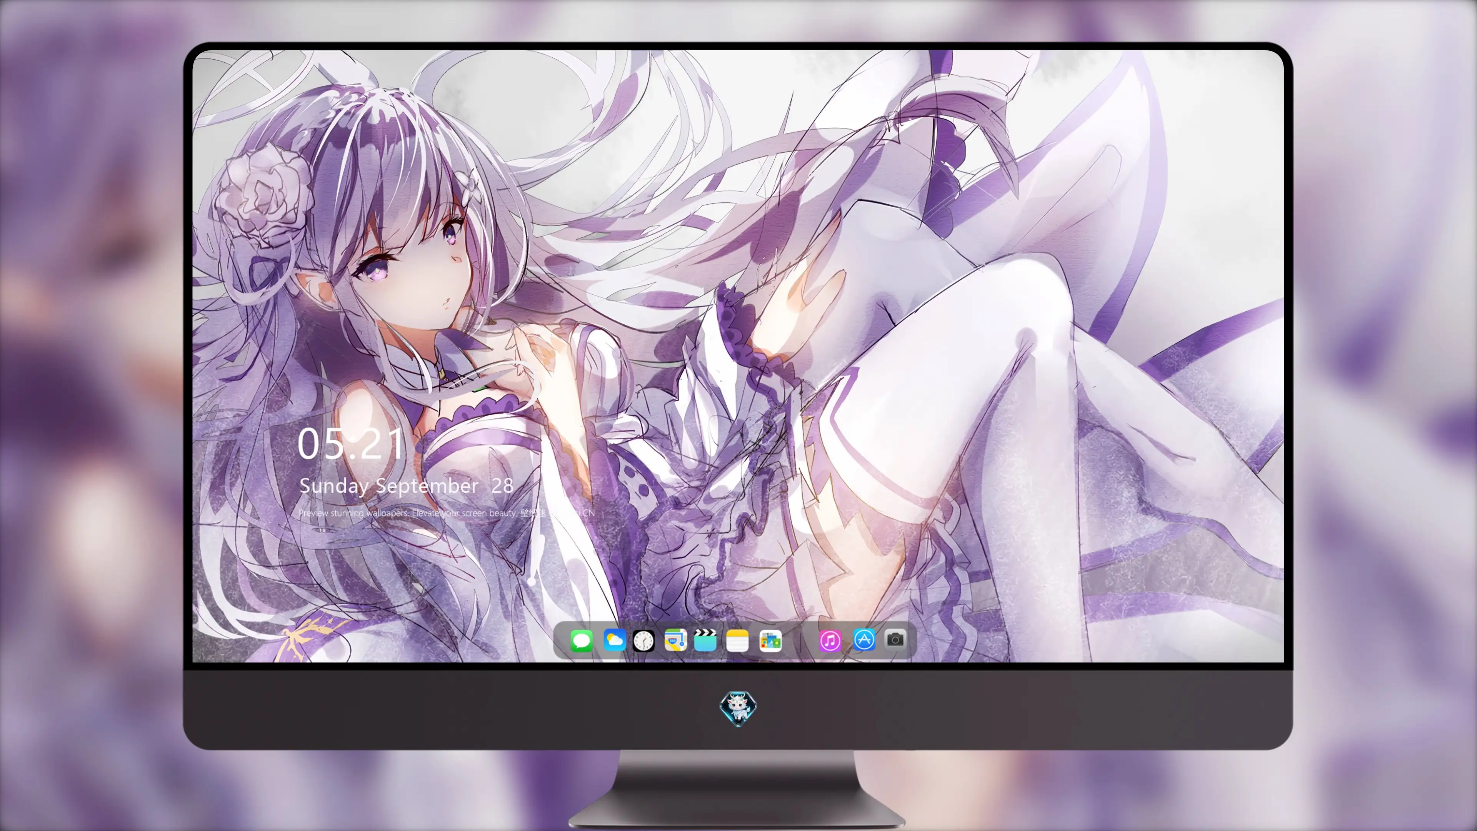
Task: Open the App Store from the dock
Action: [864, 639]
